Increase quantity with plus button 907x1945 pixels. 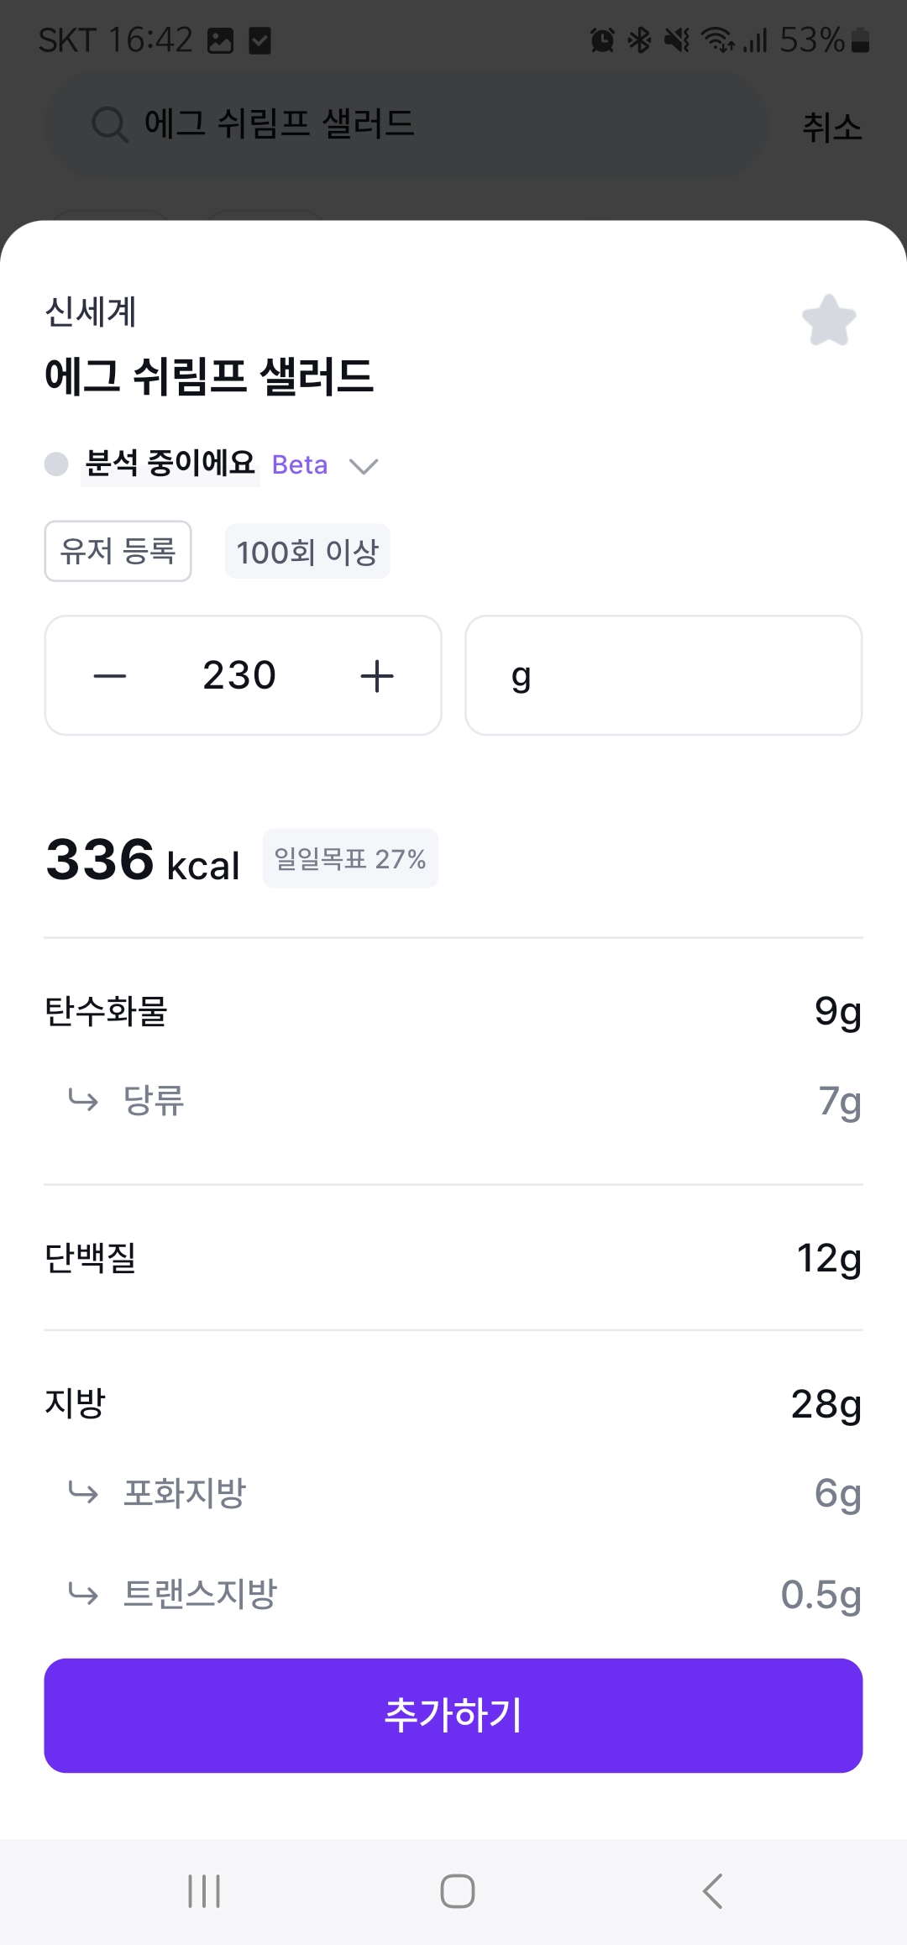377,676
